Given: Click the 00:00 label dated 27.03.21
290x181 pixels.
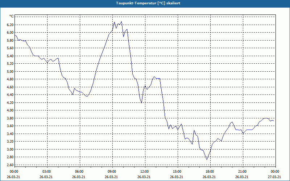Looking at the screenshot, I should [x=275, y=172].
